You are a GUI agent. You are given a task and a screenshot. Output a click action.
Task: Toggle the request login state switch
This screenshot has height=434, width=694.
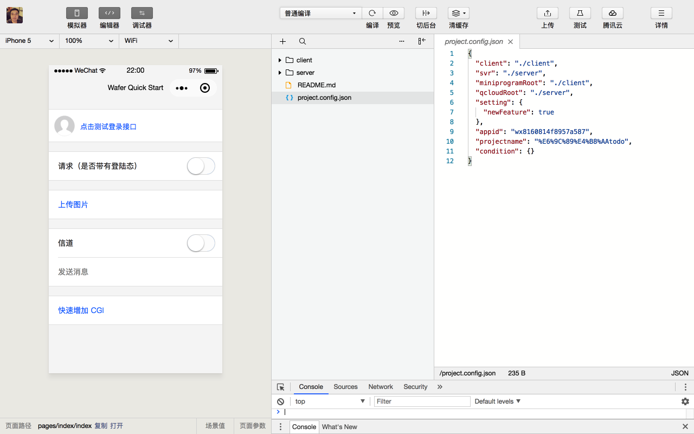[201, 166]
